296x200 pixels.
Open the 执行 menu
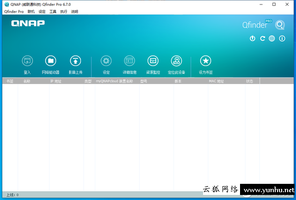pyautogui.click(x=64, y=12)
